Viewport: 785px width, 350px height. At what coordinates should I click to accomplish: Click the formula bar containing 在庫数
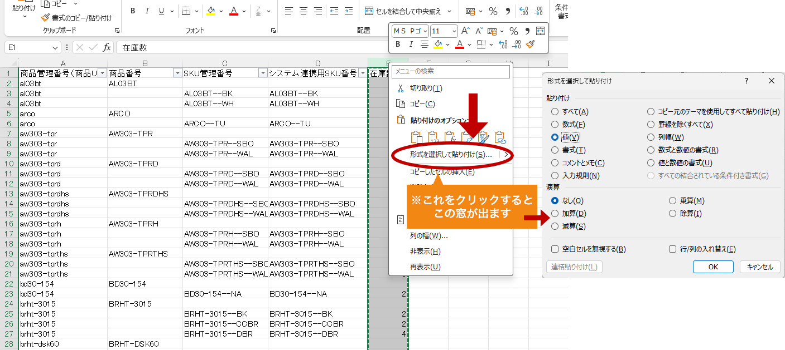pyautogui.click(x=341, y=48)
